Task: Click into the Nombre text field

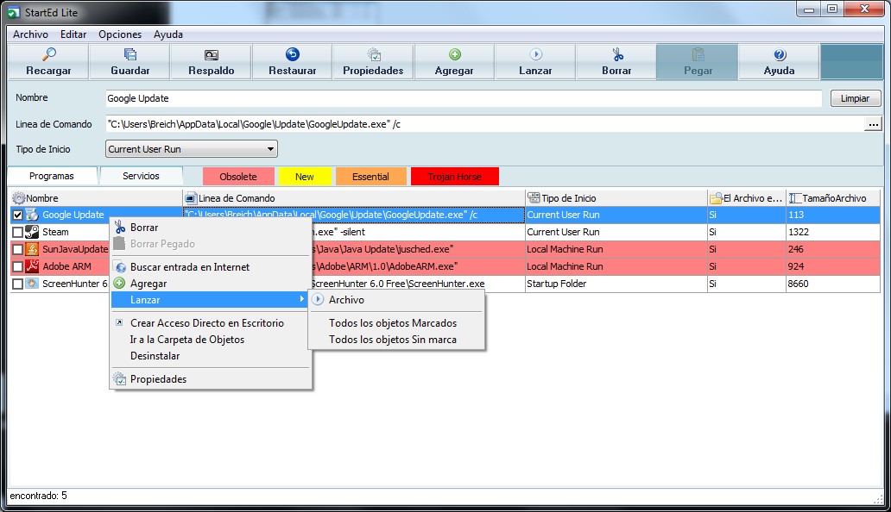Action: (x=463, y=98)
